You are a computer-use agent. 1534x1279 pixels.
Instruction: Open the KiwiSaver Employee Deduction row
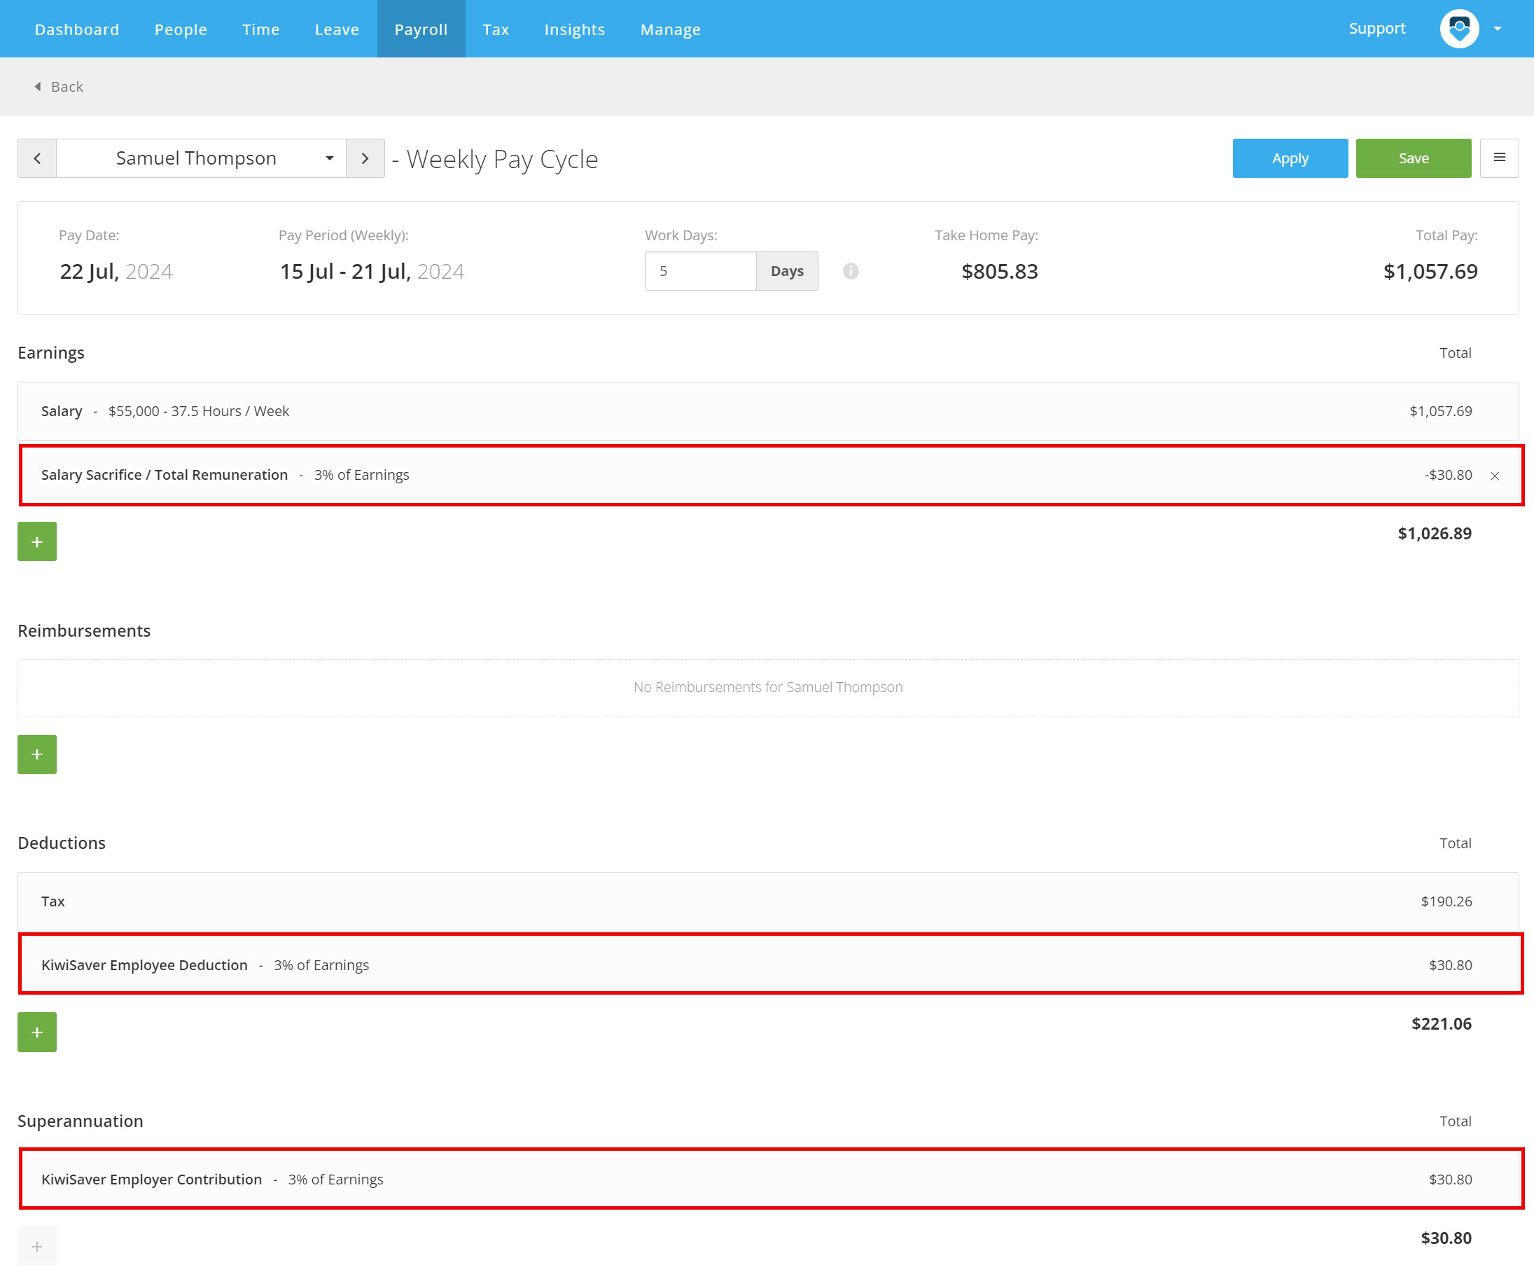pos(768,965)
